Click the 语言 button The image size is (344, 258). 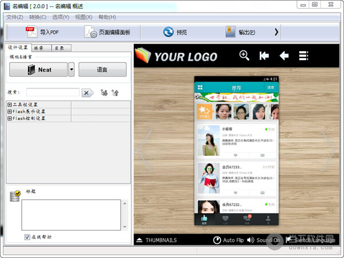click(102, 70)
